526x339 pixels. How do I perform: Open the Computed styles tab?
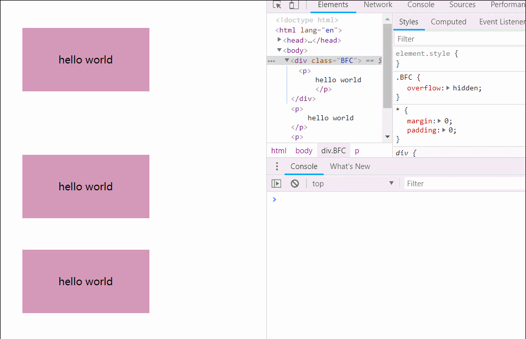point(448,22)
